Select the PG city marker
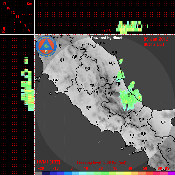 coord(87,69)
